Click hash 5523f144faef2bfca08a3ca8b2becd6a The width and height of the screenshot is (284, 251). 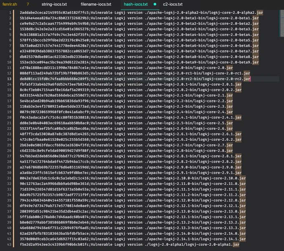click(x=55, y=129)
